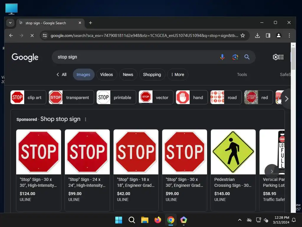302x227 pixels.
Task: Bookmark this page with the star icon
Action: (243, 35)
